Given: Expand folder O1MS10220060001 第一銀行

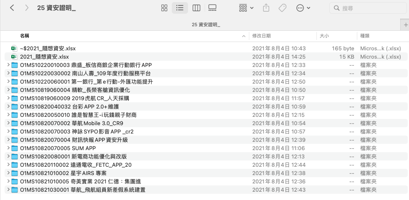Looking at the screenshot, I should pos(8,81).
